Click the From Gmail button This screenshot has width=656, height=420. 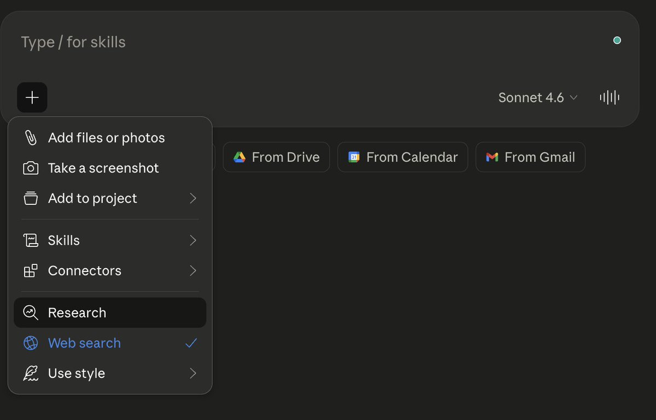pos(530,157)
